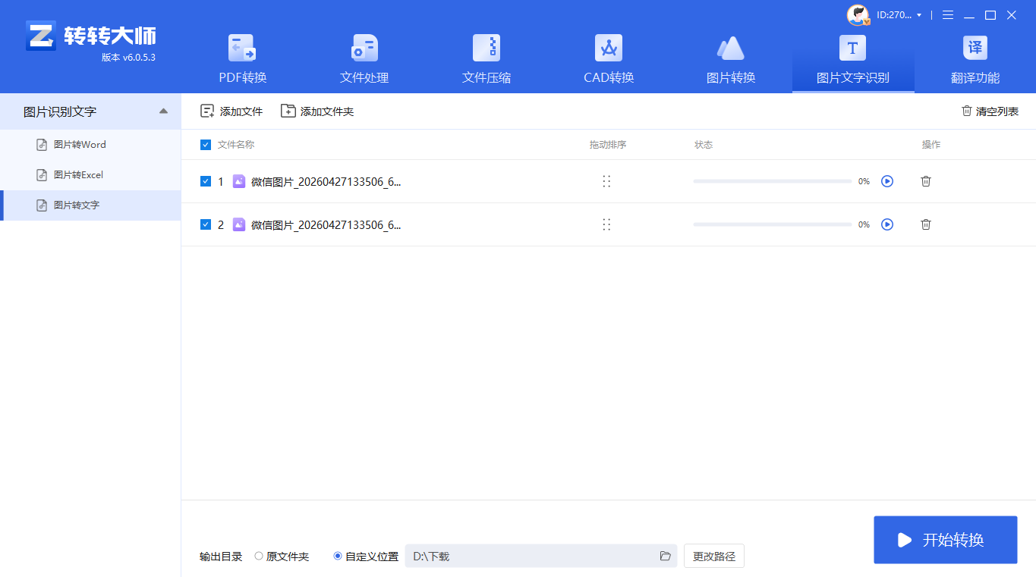Click the 开始转换 button
This screenshot has height=577, width=1036.
946,540
